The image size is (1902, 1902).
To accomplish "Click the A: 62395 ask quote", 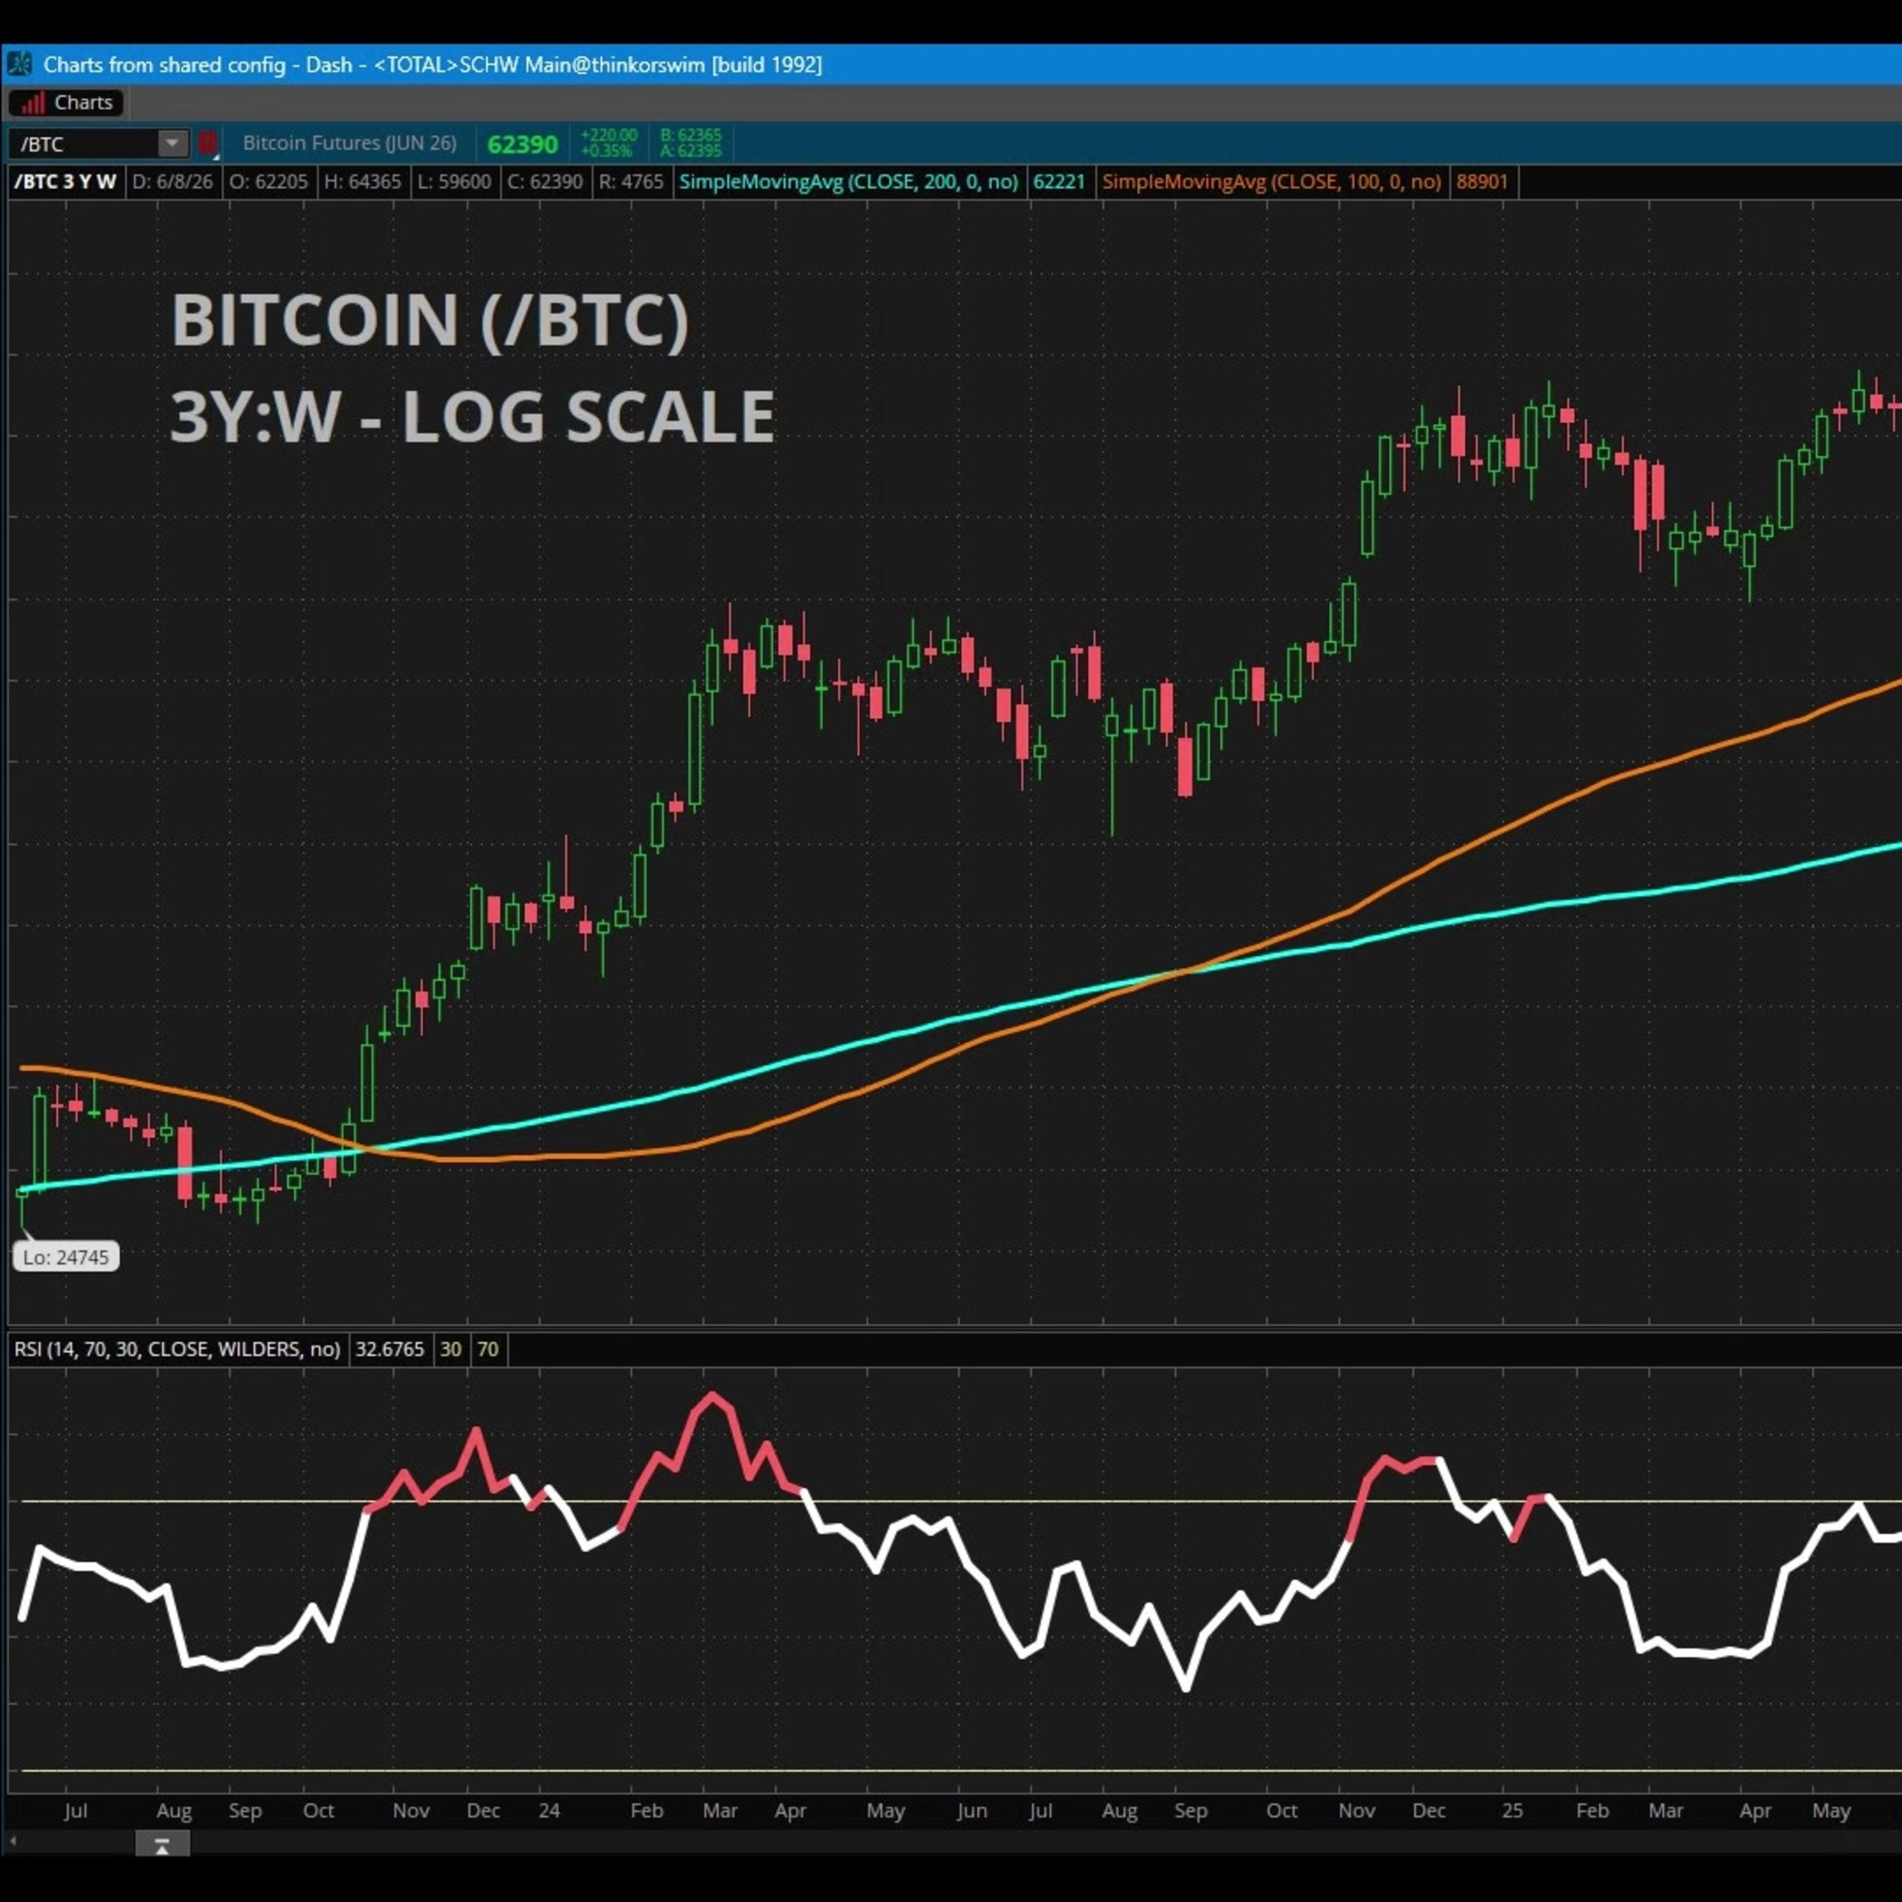I will tap(690, 151).
